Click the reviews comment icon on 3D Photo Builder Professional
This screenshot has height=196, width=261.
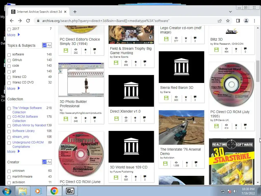[x=95, y=118]
